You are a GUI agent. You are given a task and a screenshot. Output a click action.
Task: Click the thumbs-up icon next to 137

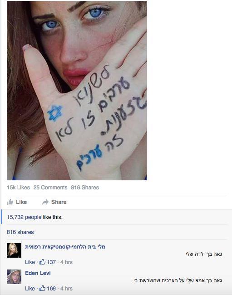click(x=42, y=262)
